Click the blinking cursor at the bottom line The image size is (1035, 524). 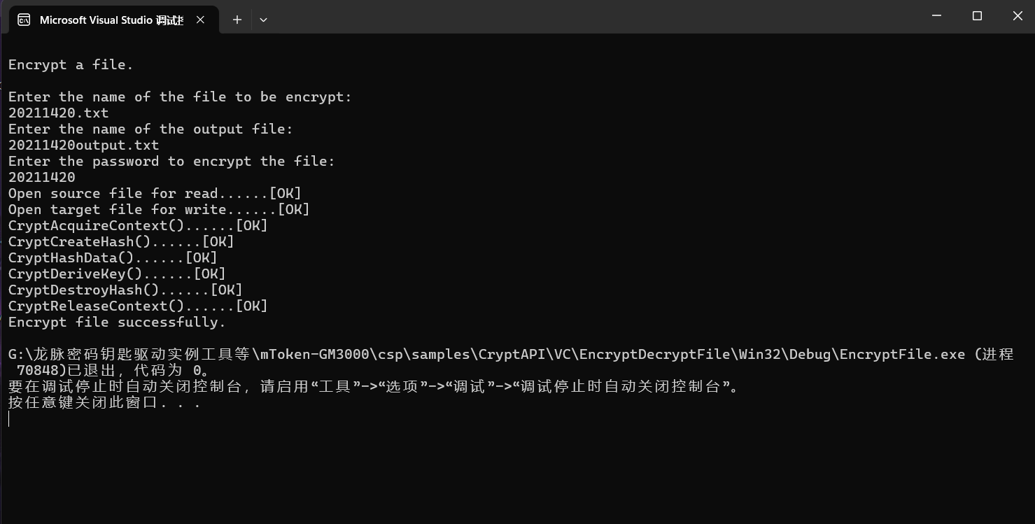9,419
